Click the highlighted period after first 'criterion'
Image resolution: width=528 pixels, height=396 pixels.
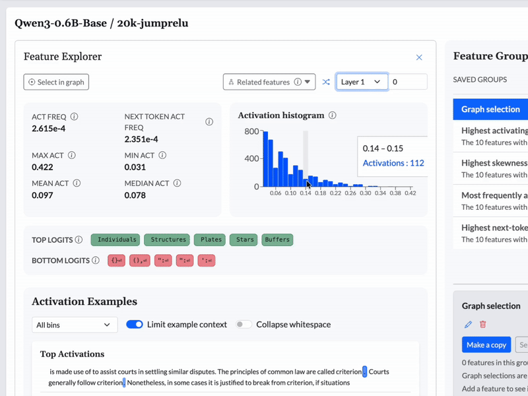(x=364, y=372)
